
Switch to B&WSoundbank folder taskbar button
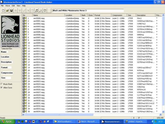tap(64, 122)
